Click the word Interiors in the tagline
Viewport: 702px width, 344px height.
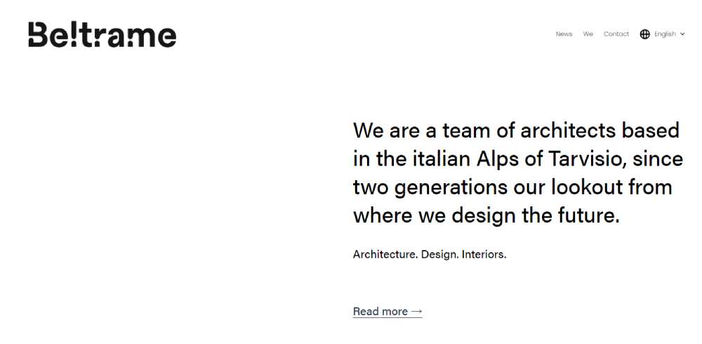pyautogui.click(x=484, y=254)
